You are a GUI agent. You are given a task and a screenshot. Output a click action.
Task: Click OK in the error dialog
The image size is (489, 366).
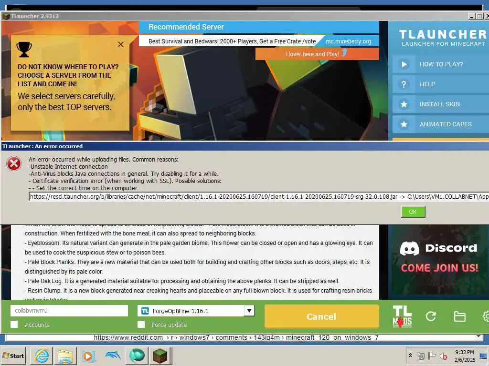coord(413,212)
